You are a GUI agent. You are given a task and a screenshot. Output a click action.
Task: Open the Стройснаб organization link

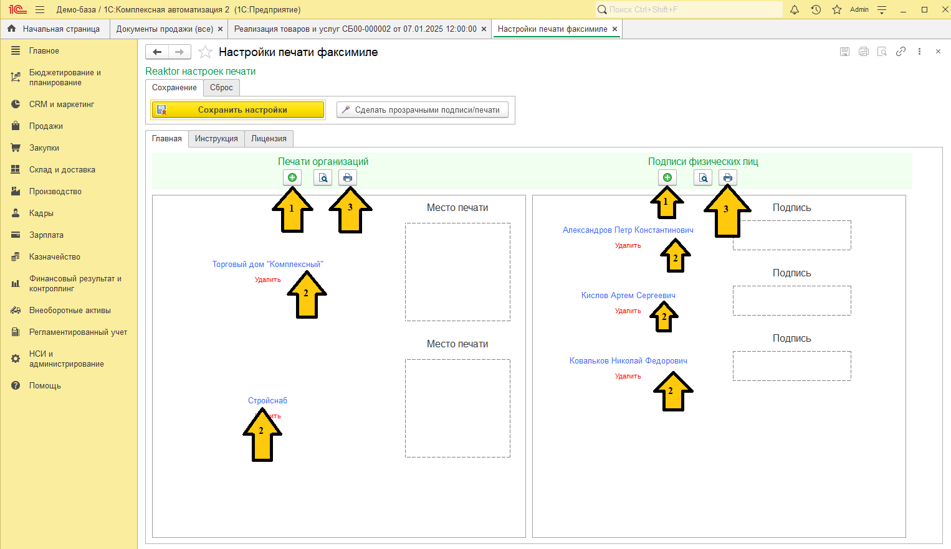[x=268, y=401]
